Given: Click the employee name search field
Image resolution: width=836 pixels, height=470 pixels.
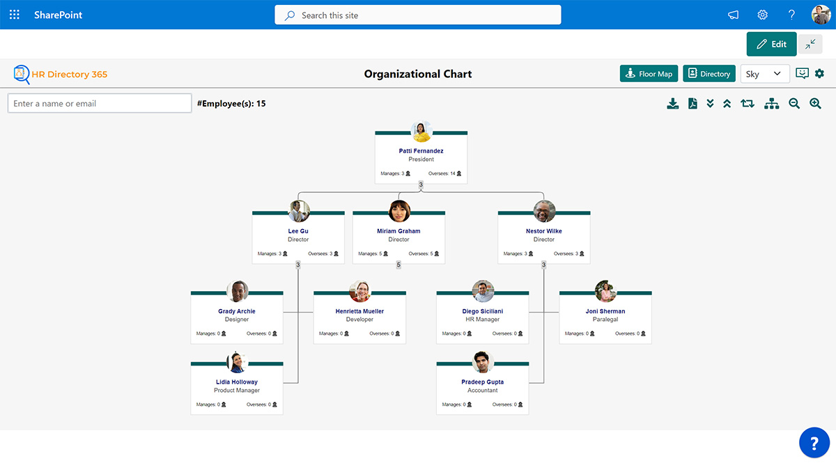Looking at the screenshot, I should [x=100, y=102].
